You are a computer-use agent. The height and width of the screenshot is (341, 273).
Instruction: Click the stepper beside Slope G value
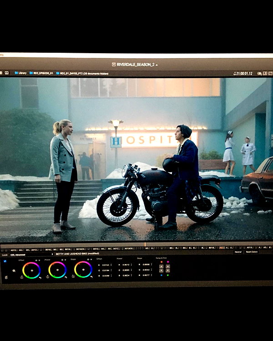(x=152, y=270)
